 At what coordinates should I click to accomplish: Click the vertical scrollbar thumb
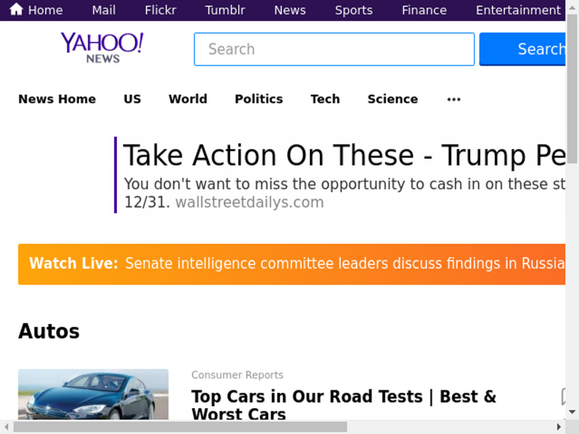click(x=572, y=89)
